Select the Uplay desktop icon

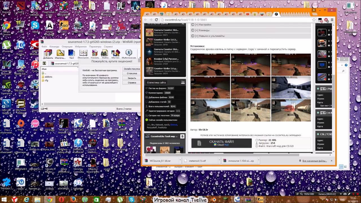(x=21, y=183)
